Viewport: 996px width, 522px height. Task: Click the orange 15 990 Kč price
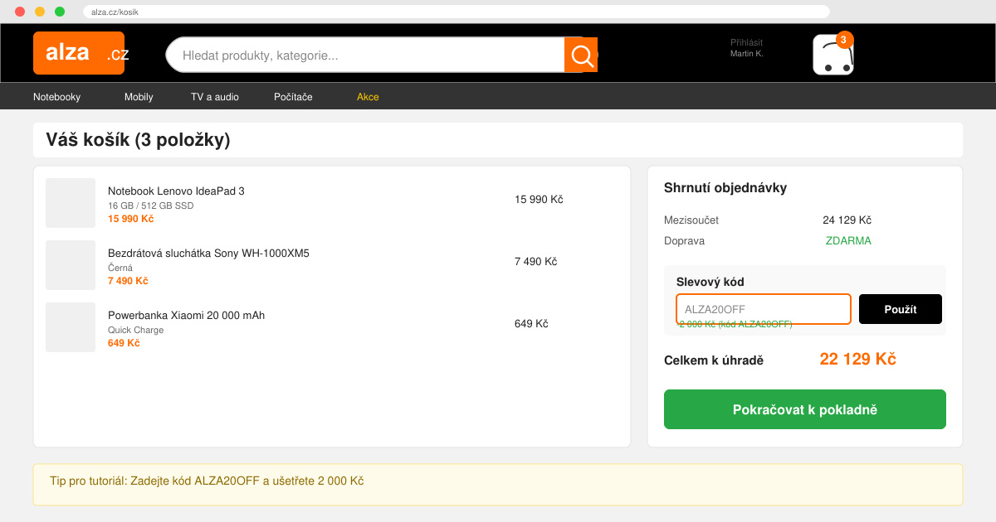(x=130, y=219)
